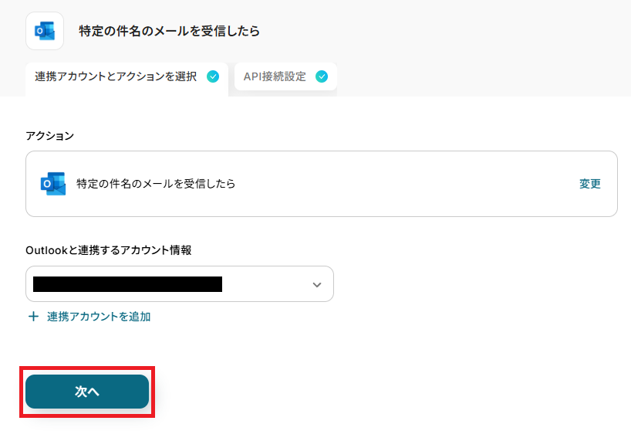Click the empty field area left of the chevron
631x441 pixels.
point(266,284)
